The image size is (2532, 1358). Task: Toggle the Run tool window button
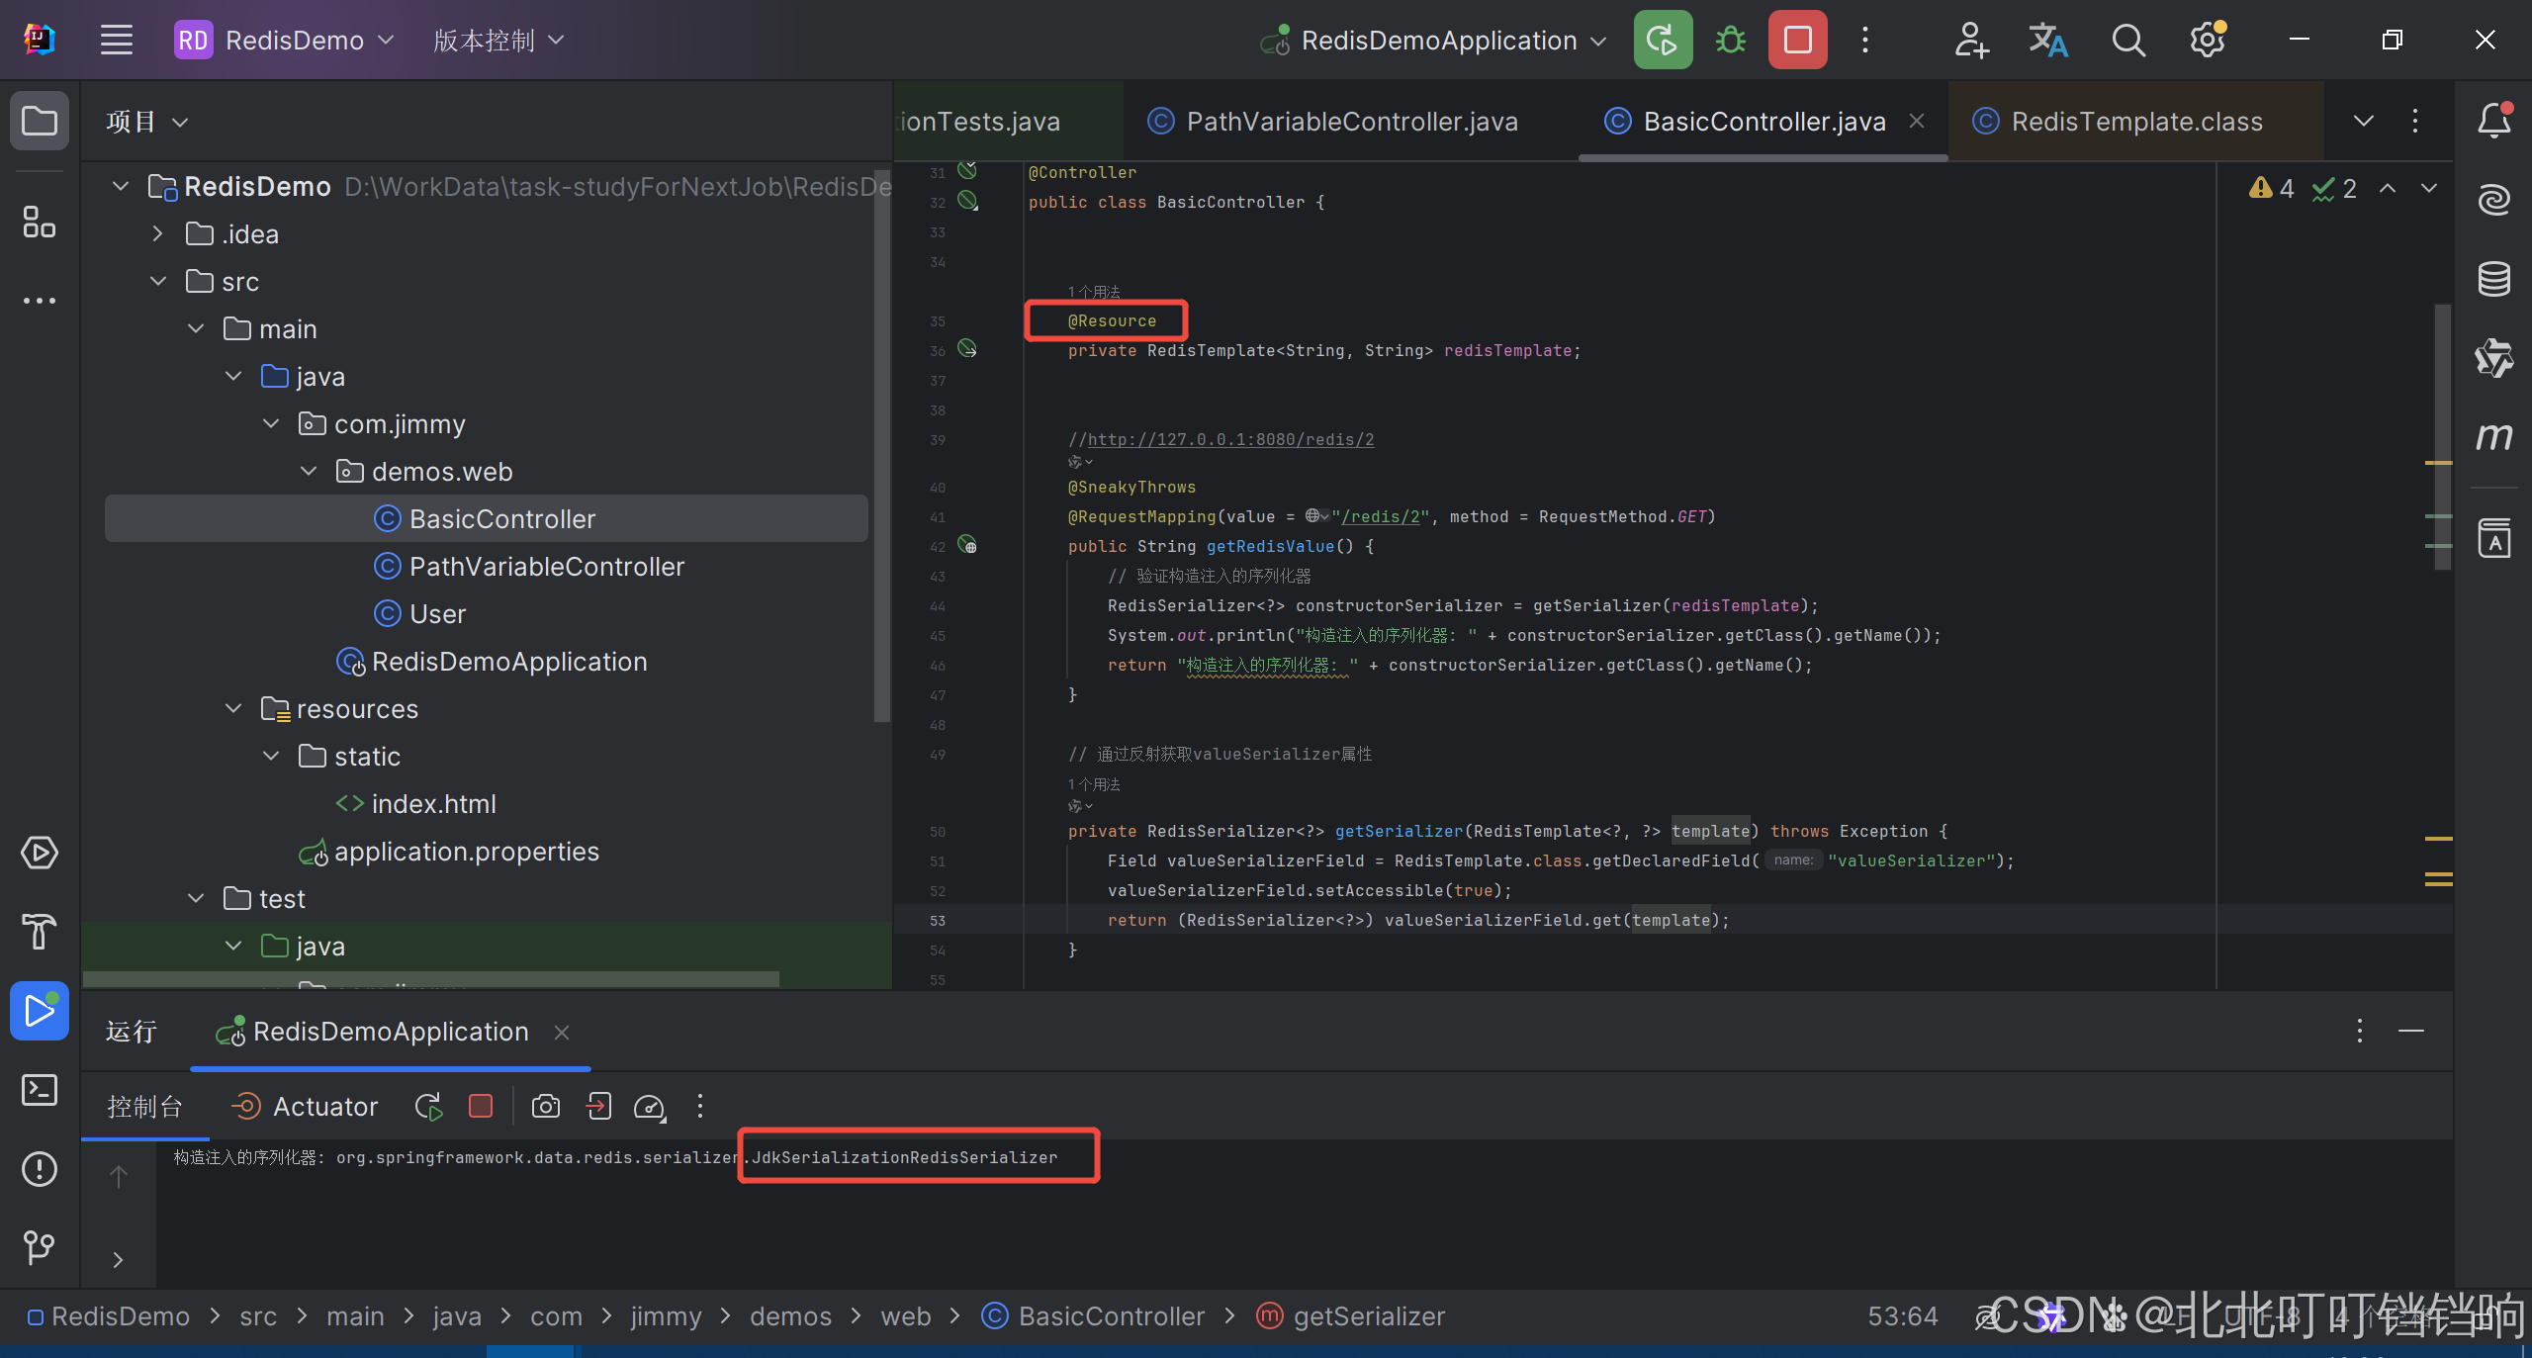point(39,1011)
